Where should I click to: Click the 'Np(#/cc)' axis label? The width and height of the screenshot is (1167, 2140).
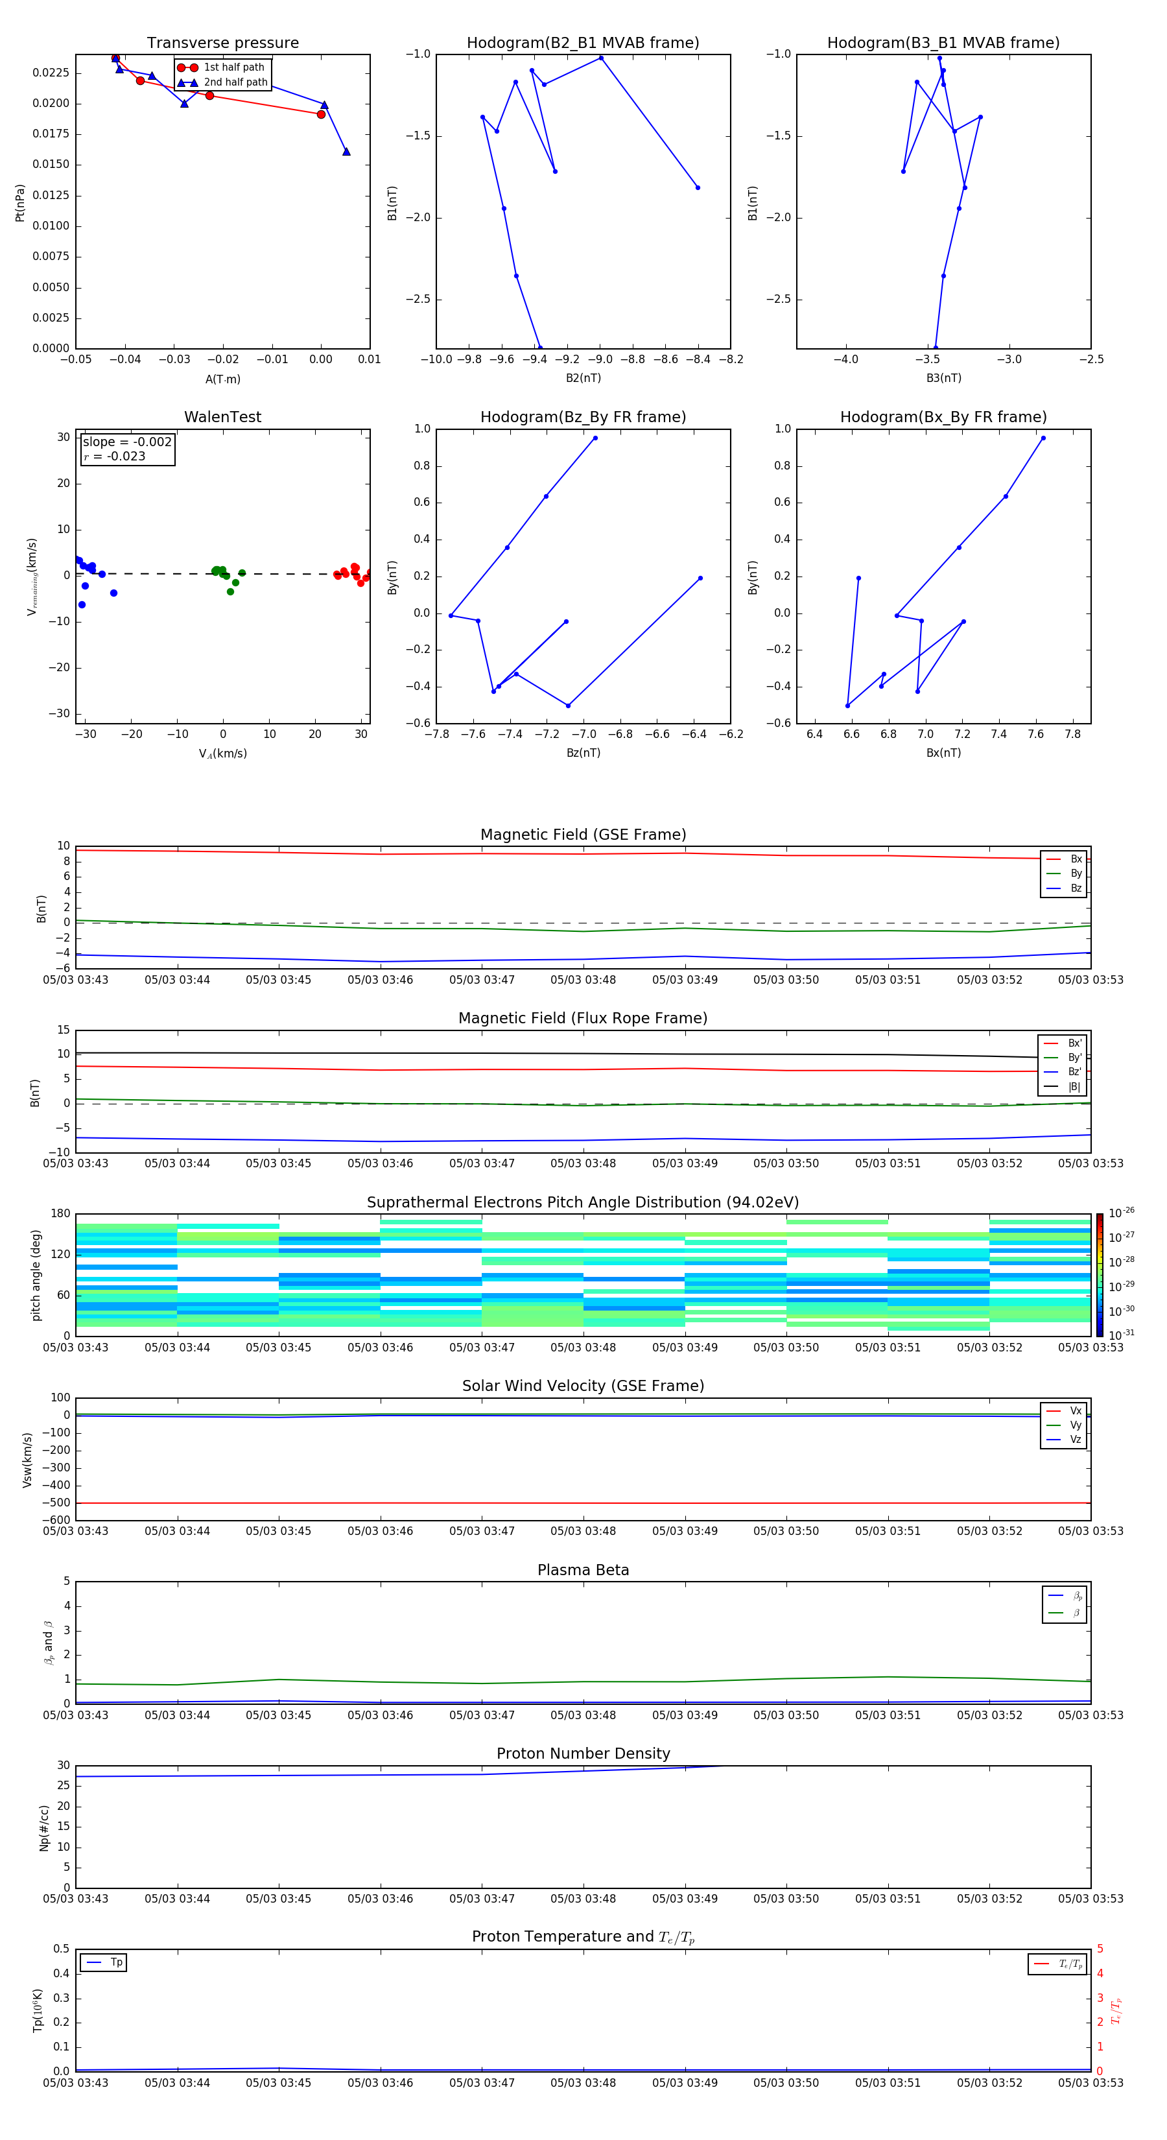44,1827
